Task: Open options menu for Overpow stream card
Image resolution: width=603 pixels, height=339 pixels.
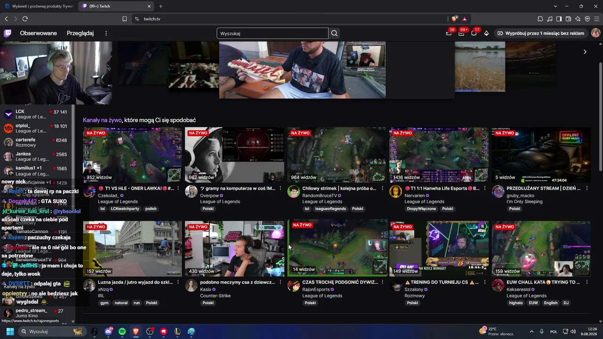Action: [x=280, y=188]
